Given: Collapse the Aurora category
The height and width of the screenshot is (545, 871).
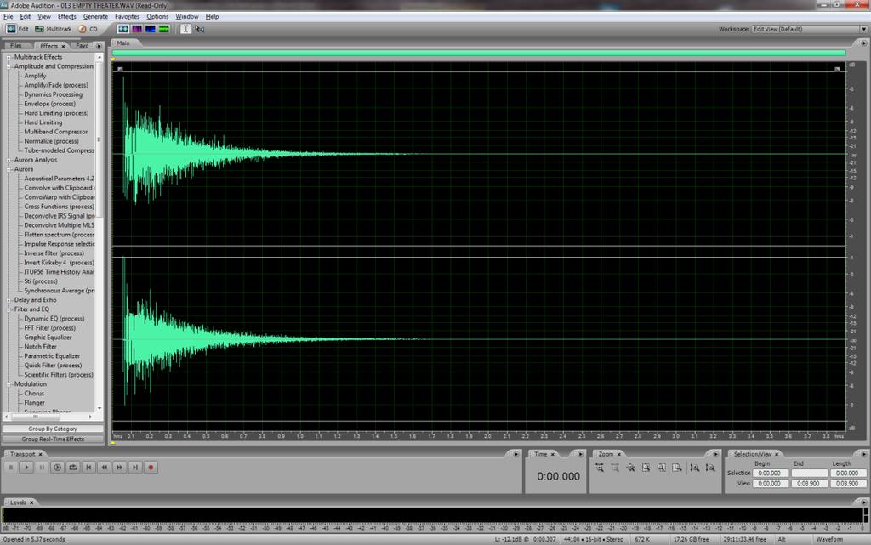Looking at the screenshot, I should 9,169.
